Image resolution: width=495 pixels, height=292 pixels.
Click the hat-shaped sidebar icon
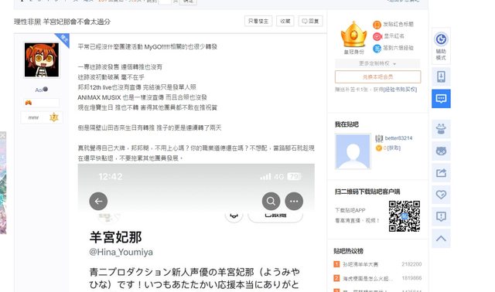pos(441,129)
